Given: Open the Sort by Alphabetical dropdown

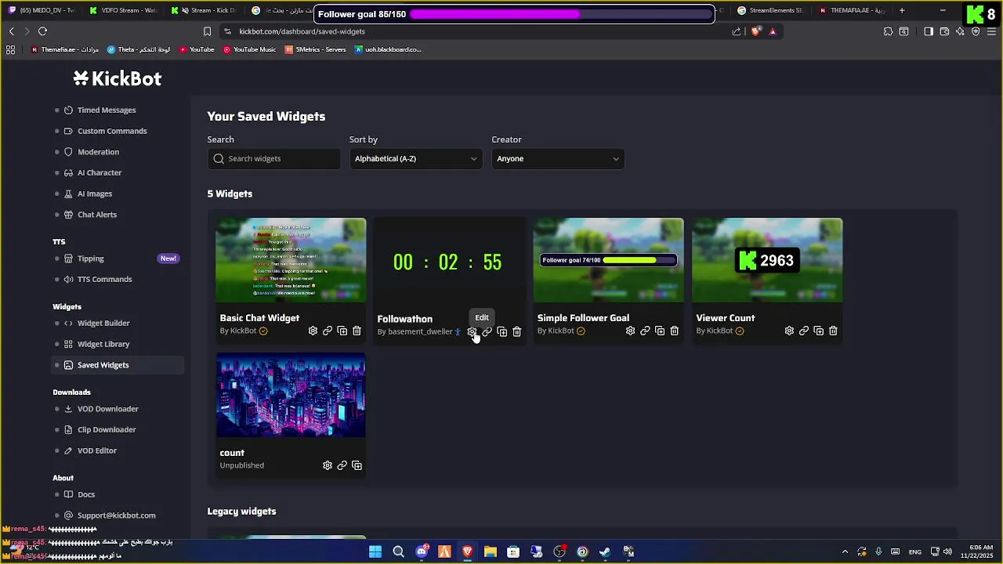Looking at the screenshot, I should click(415, 158).
